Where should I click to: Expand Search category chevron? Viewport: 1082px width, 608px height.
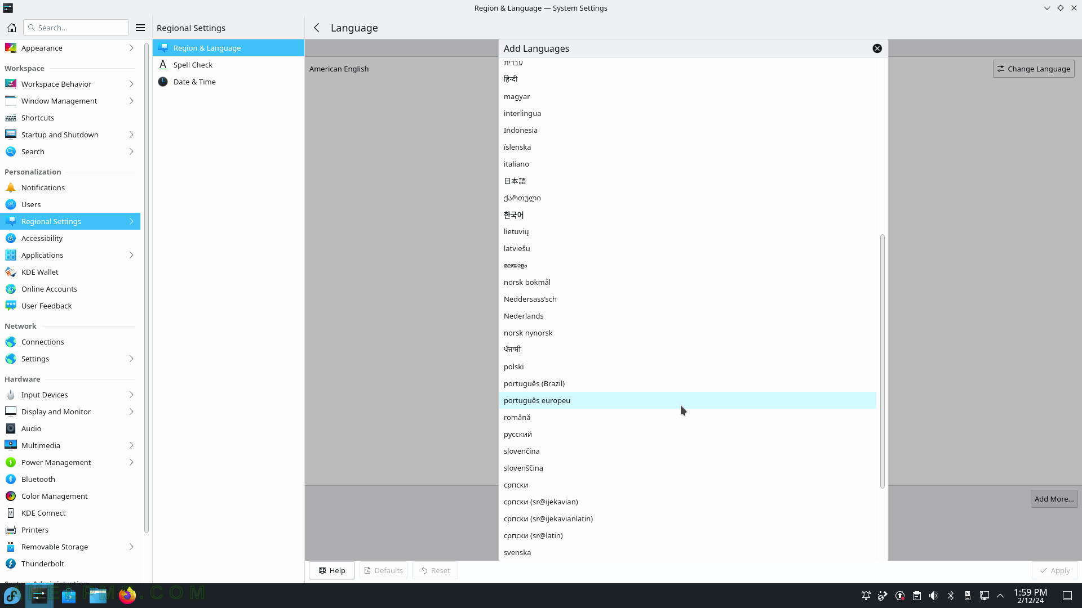131,151
